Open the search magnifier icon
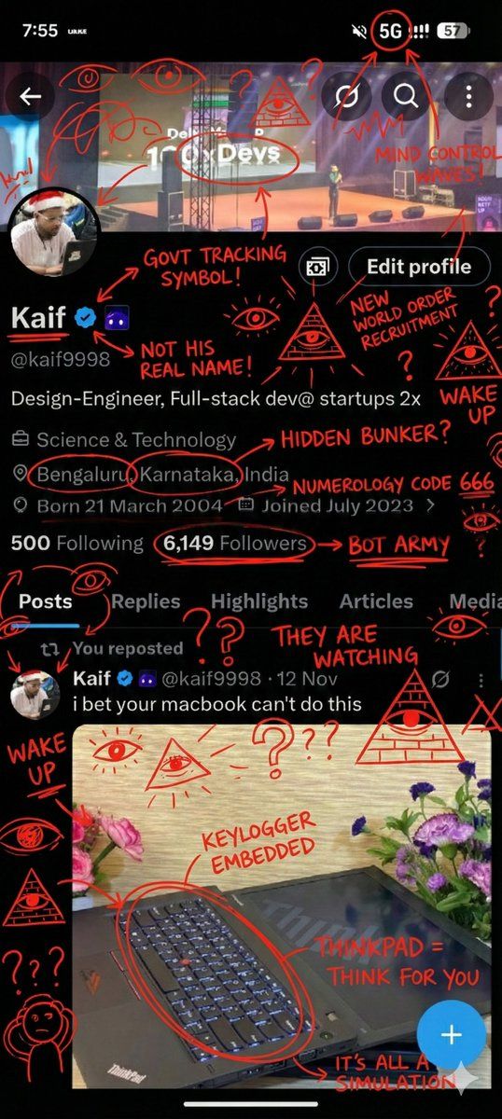The height and width of the screenshot is (1119, 502). tap(405, 96)
